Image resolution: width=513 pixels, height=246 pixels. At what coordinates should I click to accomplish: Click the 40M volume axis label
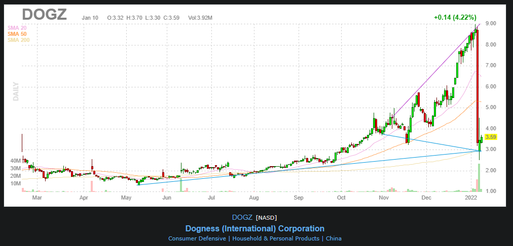16,161
